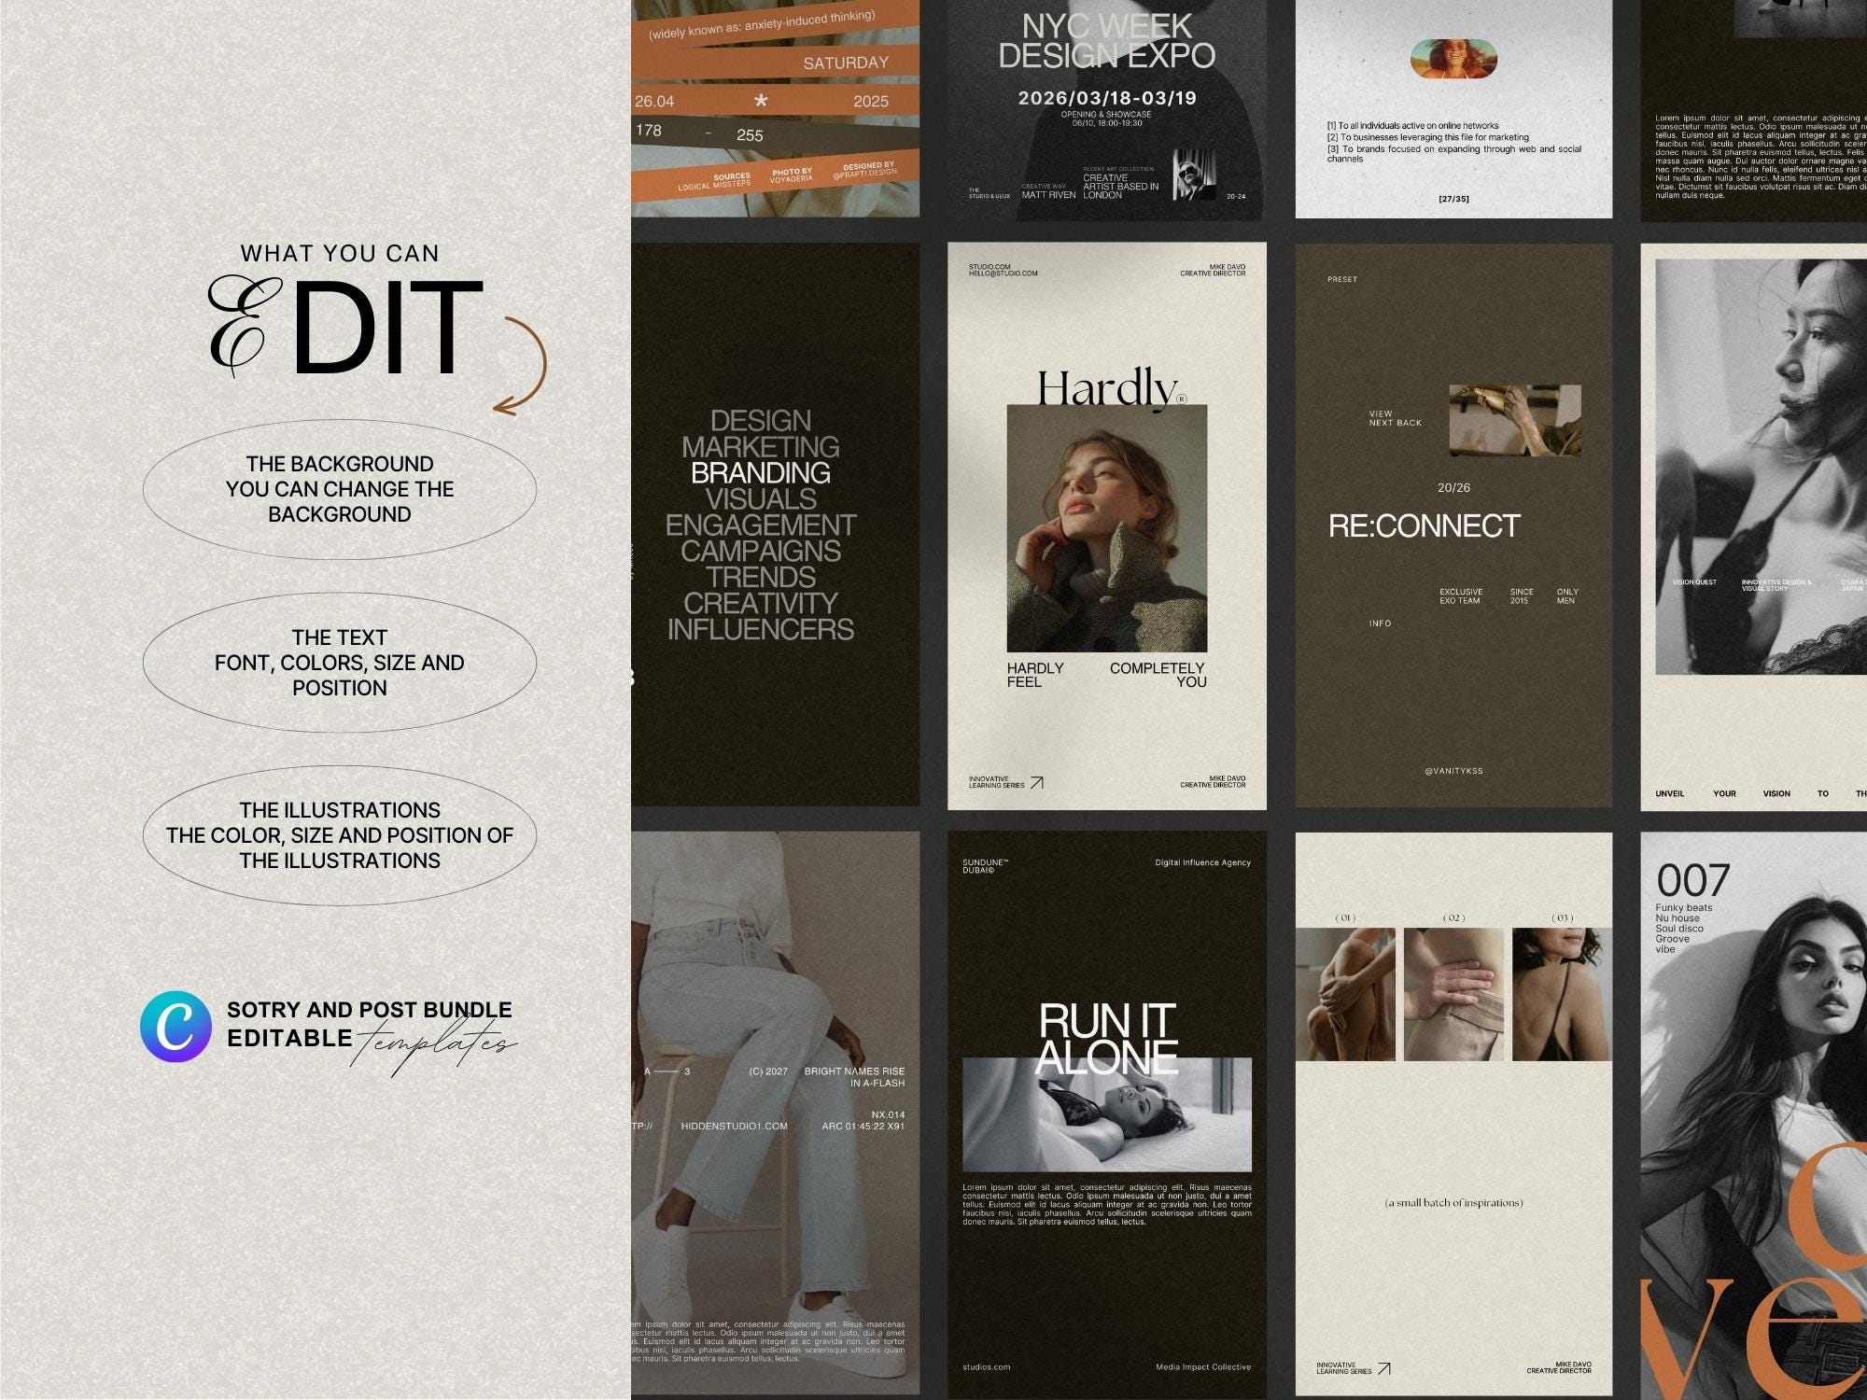This screenshot has height=1400, width=1867.
Task: Click the asterisk symbol on the orange ribbon card
Action: coord(761,101)
